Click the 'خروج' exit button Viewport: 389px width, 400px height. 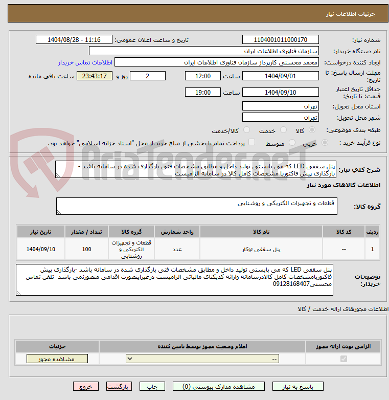86,387
